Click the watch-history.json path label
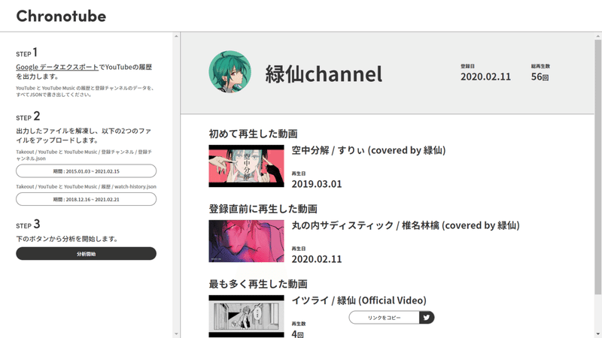 pyautogui.click(x=86, y=186)
